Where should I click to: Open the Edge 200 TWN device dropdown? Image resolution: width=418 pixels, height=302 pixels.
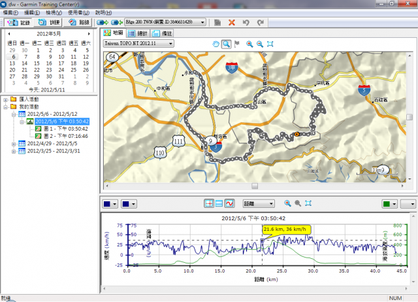pyautogui.click(x=165, y=22)
